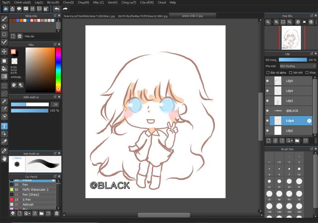Image resolution: width=318 pixels, height=223 pixels.
Task: Select the Pen brush preset
Action: click(x=32, y=185)
